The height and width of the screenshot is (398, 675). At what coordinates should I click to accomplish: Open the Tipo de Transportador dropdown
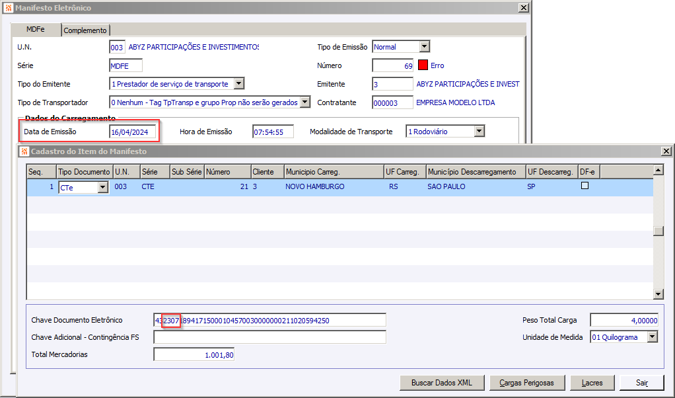304,102
